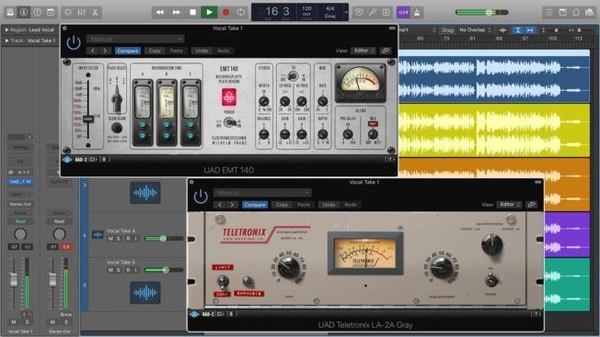
Task: Click the EMT 140 plate select switch
Action: click(x=117, y=97)
